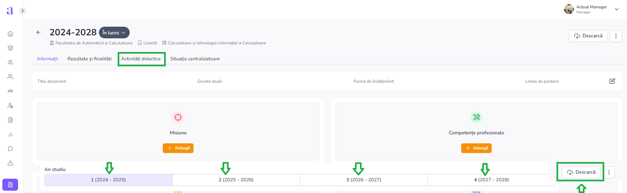This screenshot has height=193, width=627.
Task: Open the warning triangle sidebar icon
Action: pos(10,163)
